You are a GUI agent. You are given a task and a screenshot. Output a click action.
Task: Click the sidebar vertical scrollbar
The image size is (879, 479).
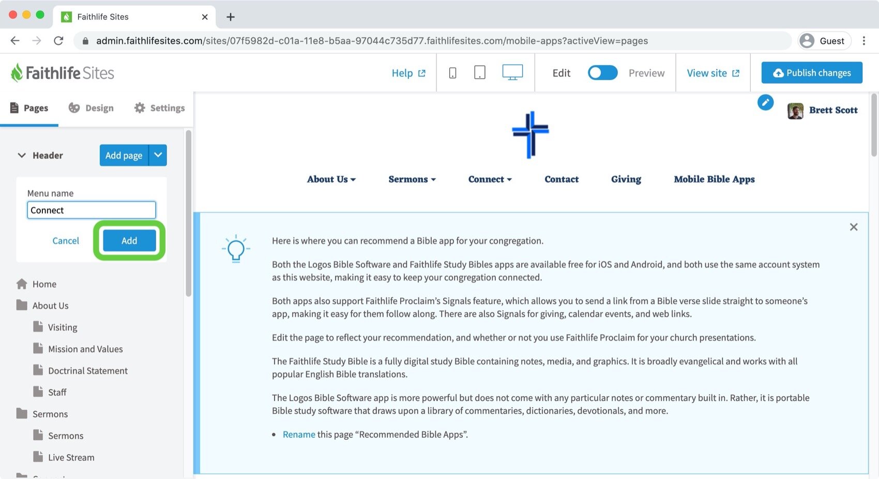coord(189,213)
